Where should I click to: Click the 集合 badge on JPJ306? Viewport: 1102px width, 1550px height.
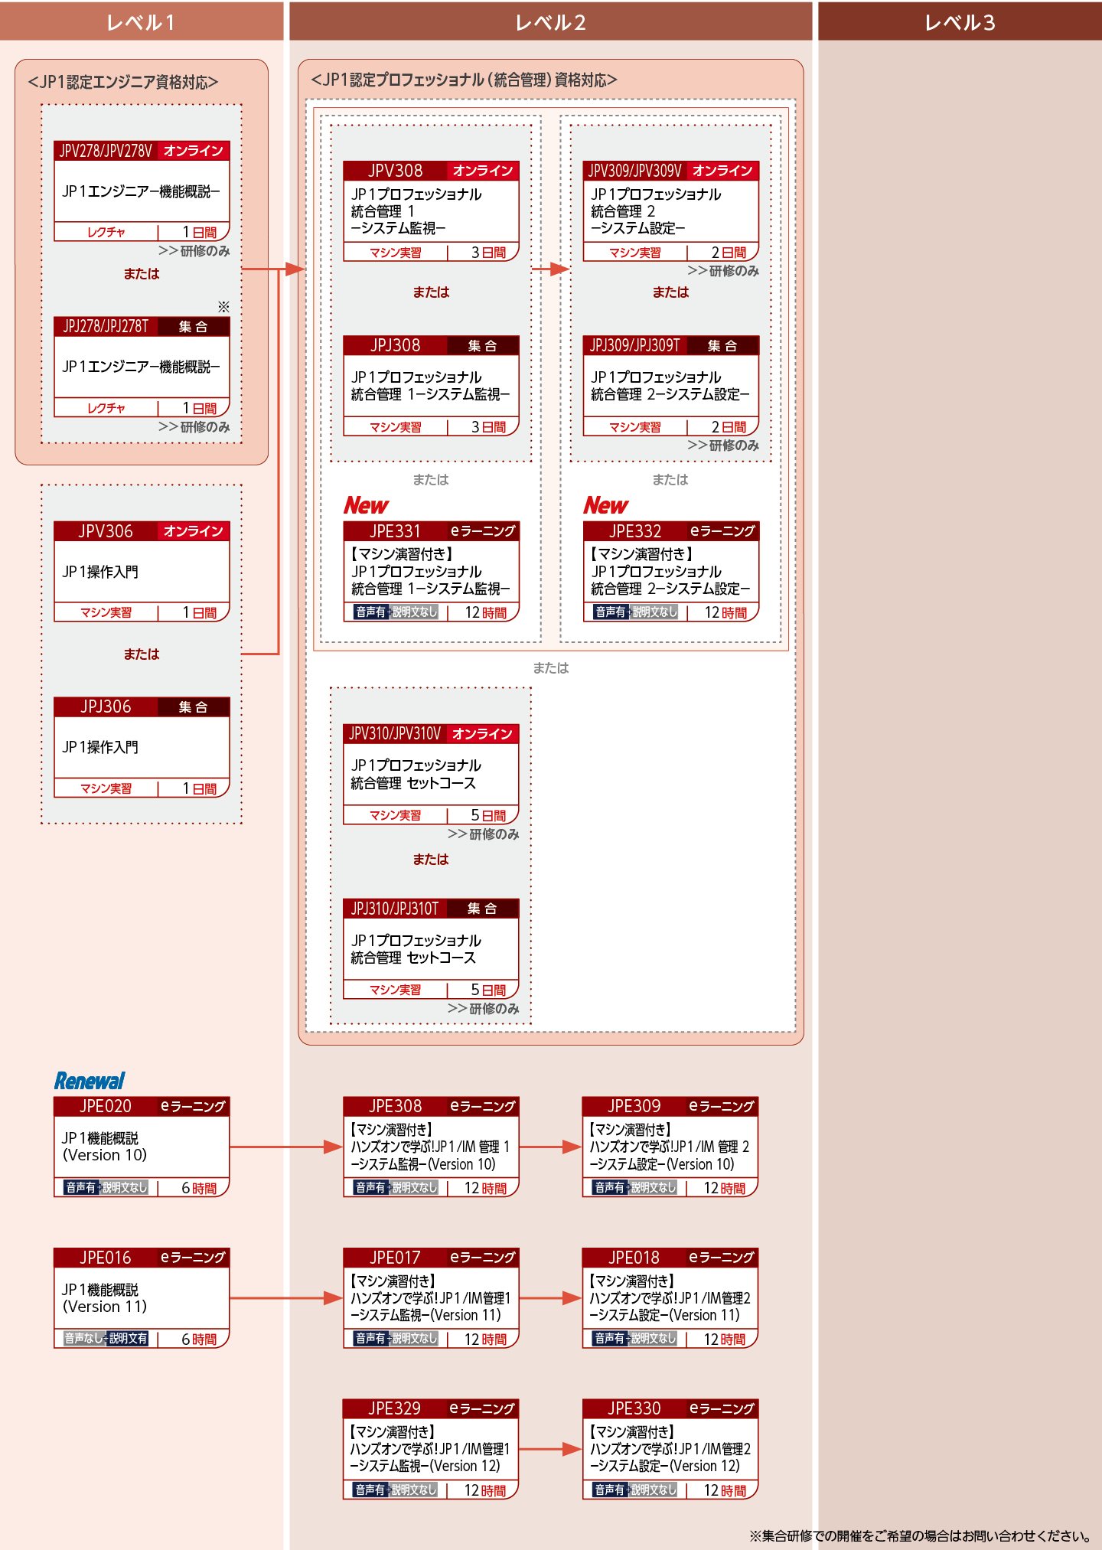coord(194,707)
